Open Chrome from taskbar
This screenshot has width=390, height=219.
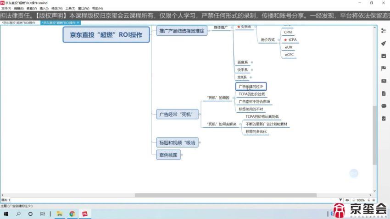click(x=72, y=214)
